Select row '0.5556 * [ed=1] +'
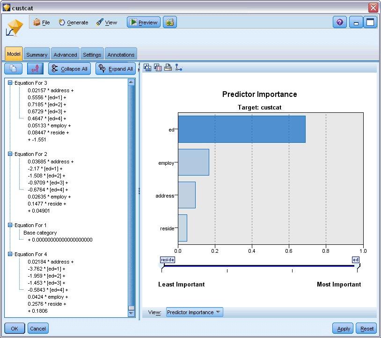 (x=47, y=97)
